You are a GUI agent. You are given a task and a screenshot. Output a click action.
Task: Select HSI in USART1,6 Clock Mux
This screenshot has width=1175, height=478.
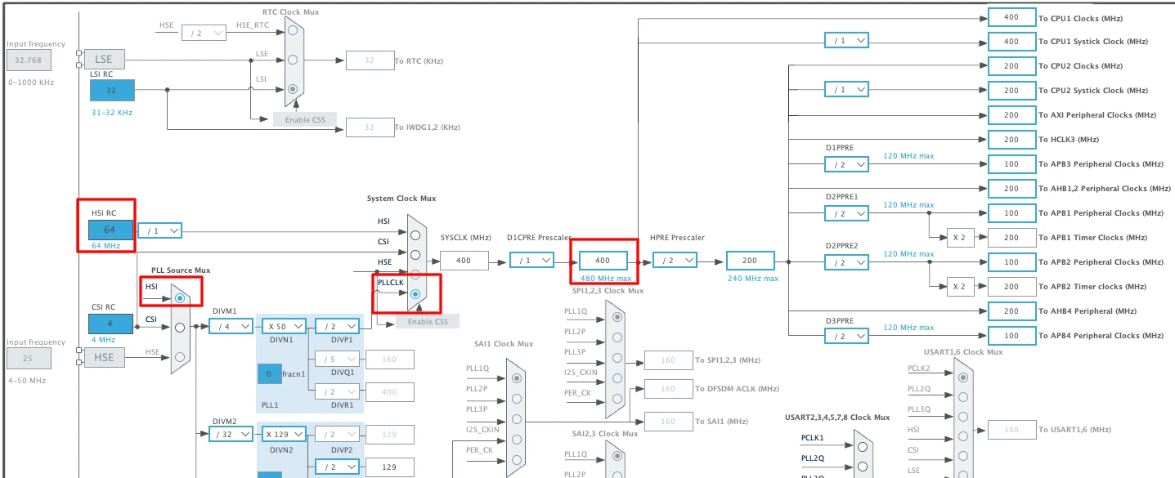coord(964,437)
